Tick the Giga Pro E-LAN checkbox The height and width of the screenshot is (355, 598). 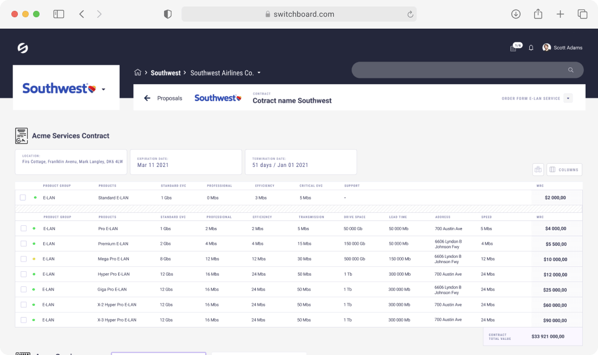coord(24,289)
